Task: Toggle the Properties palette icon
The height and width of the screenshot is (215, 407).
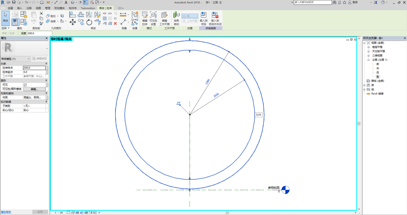Action: [x=15, y=22]
